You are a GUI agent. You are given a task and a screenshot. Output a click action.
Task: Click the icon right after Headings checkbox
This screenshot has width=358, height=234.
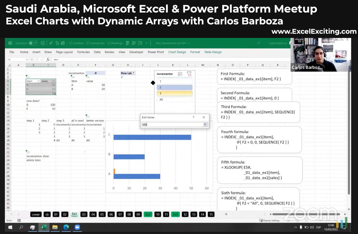[x=127, y=43]
